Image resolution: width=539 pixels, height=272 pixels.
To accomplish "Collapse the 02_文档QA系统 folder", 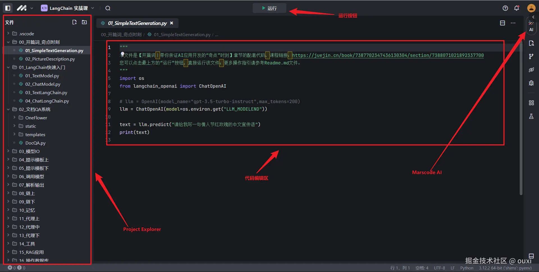I will [35, 109].
